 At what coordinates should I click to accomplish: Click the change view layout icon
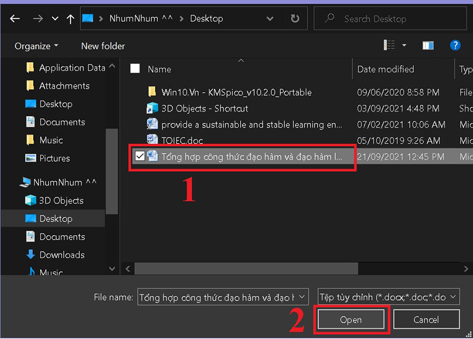(x=389, y=45)
